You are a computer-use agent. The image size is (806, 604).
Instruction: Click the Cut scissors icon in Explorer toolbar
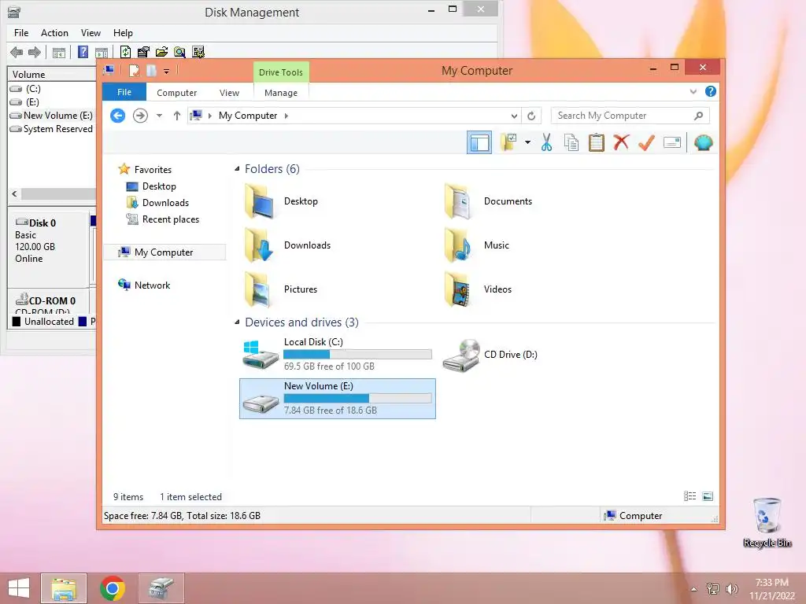pos(546,143)
